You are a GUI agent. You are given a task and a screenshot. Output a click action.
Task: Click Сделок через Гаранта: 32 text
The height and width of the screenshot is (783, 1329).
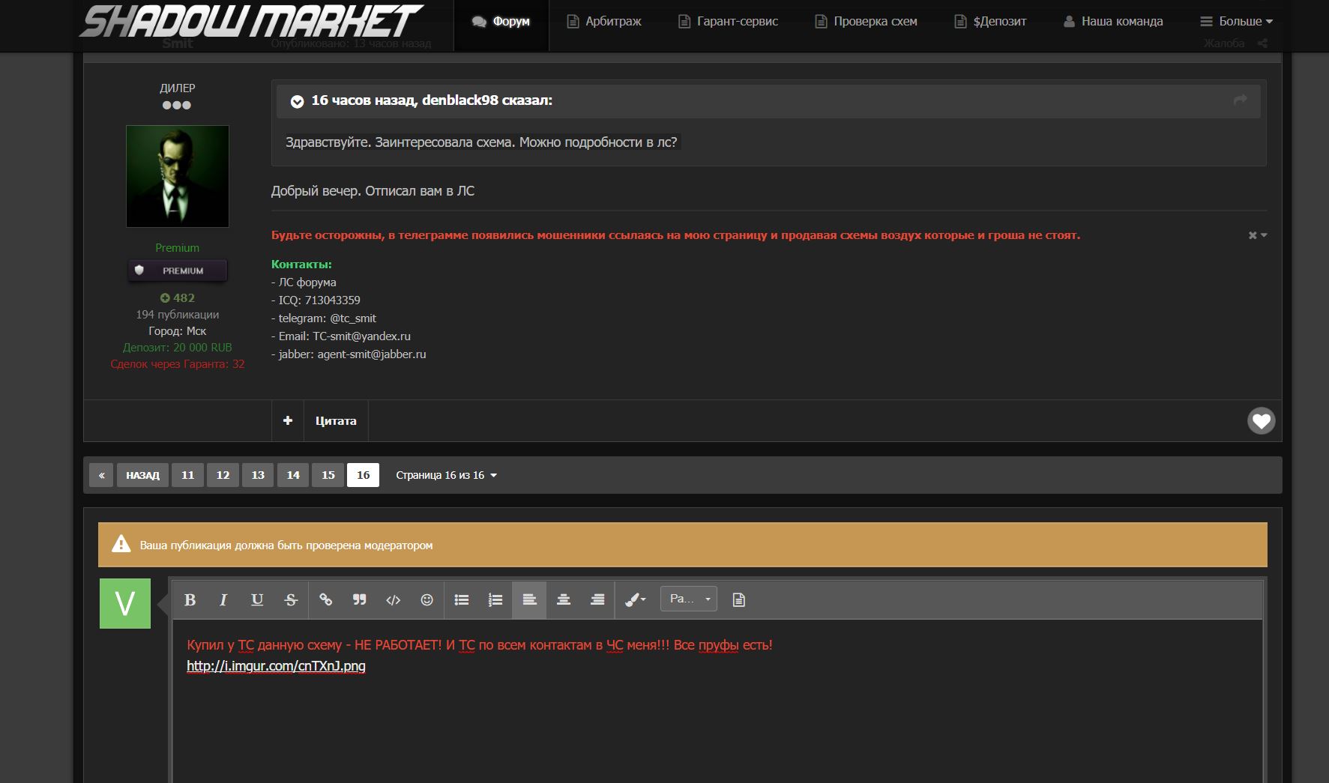tap(178, 364)
